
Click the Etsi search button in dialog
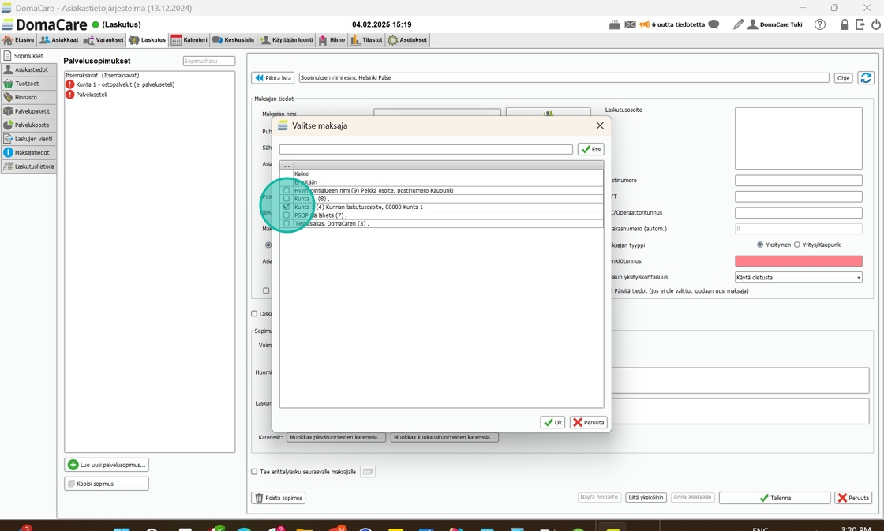pos(591,149)
